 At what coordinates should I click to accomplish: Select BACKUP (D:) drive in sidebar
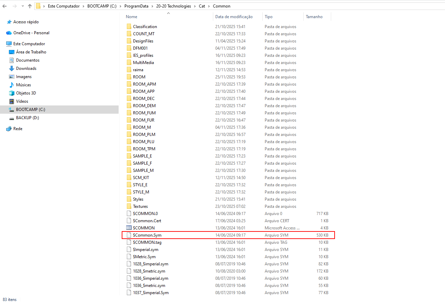[27, 118]
